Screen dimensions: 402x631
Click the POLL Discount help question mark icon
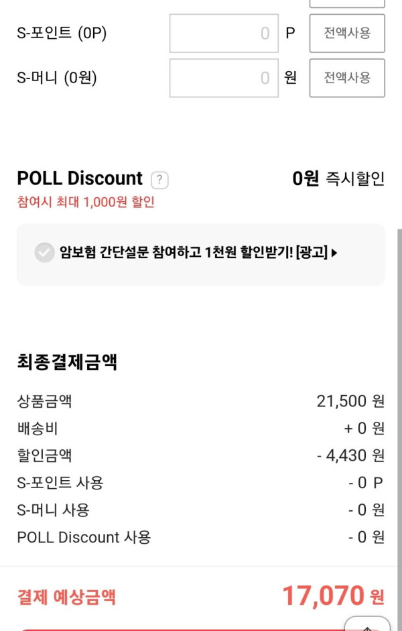[x=159, y=180]
